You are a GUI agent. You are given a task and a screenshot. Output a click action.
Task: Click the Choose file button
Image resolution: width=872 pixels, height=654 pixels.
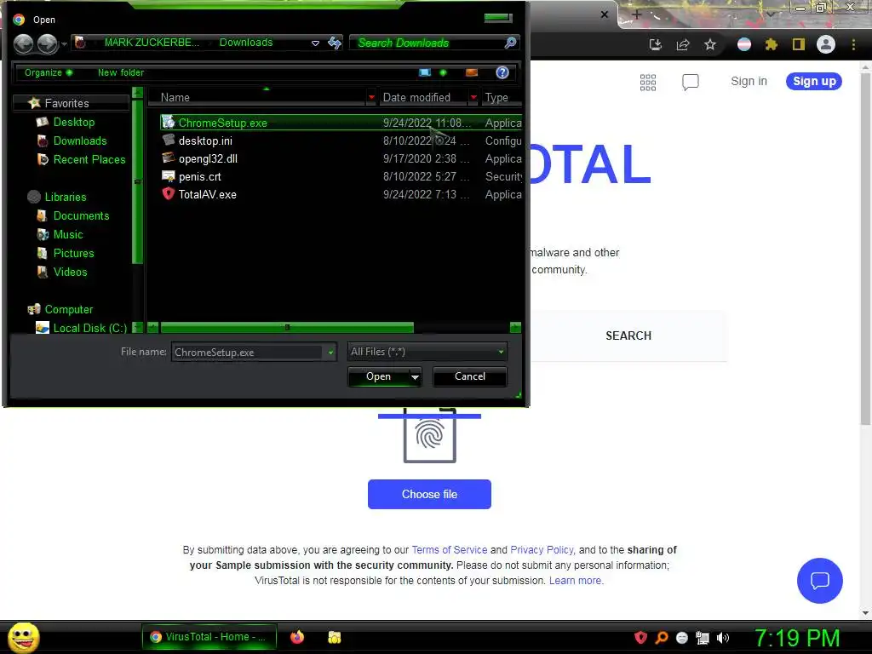[429, 495]
